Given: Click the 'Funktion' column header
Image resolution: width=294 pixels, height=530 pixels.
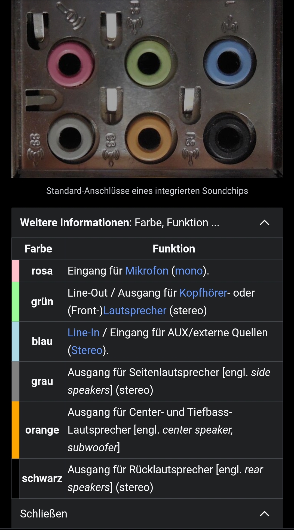Looking at the screenshot, I should (174, 249).
